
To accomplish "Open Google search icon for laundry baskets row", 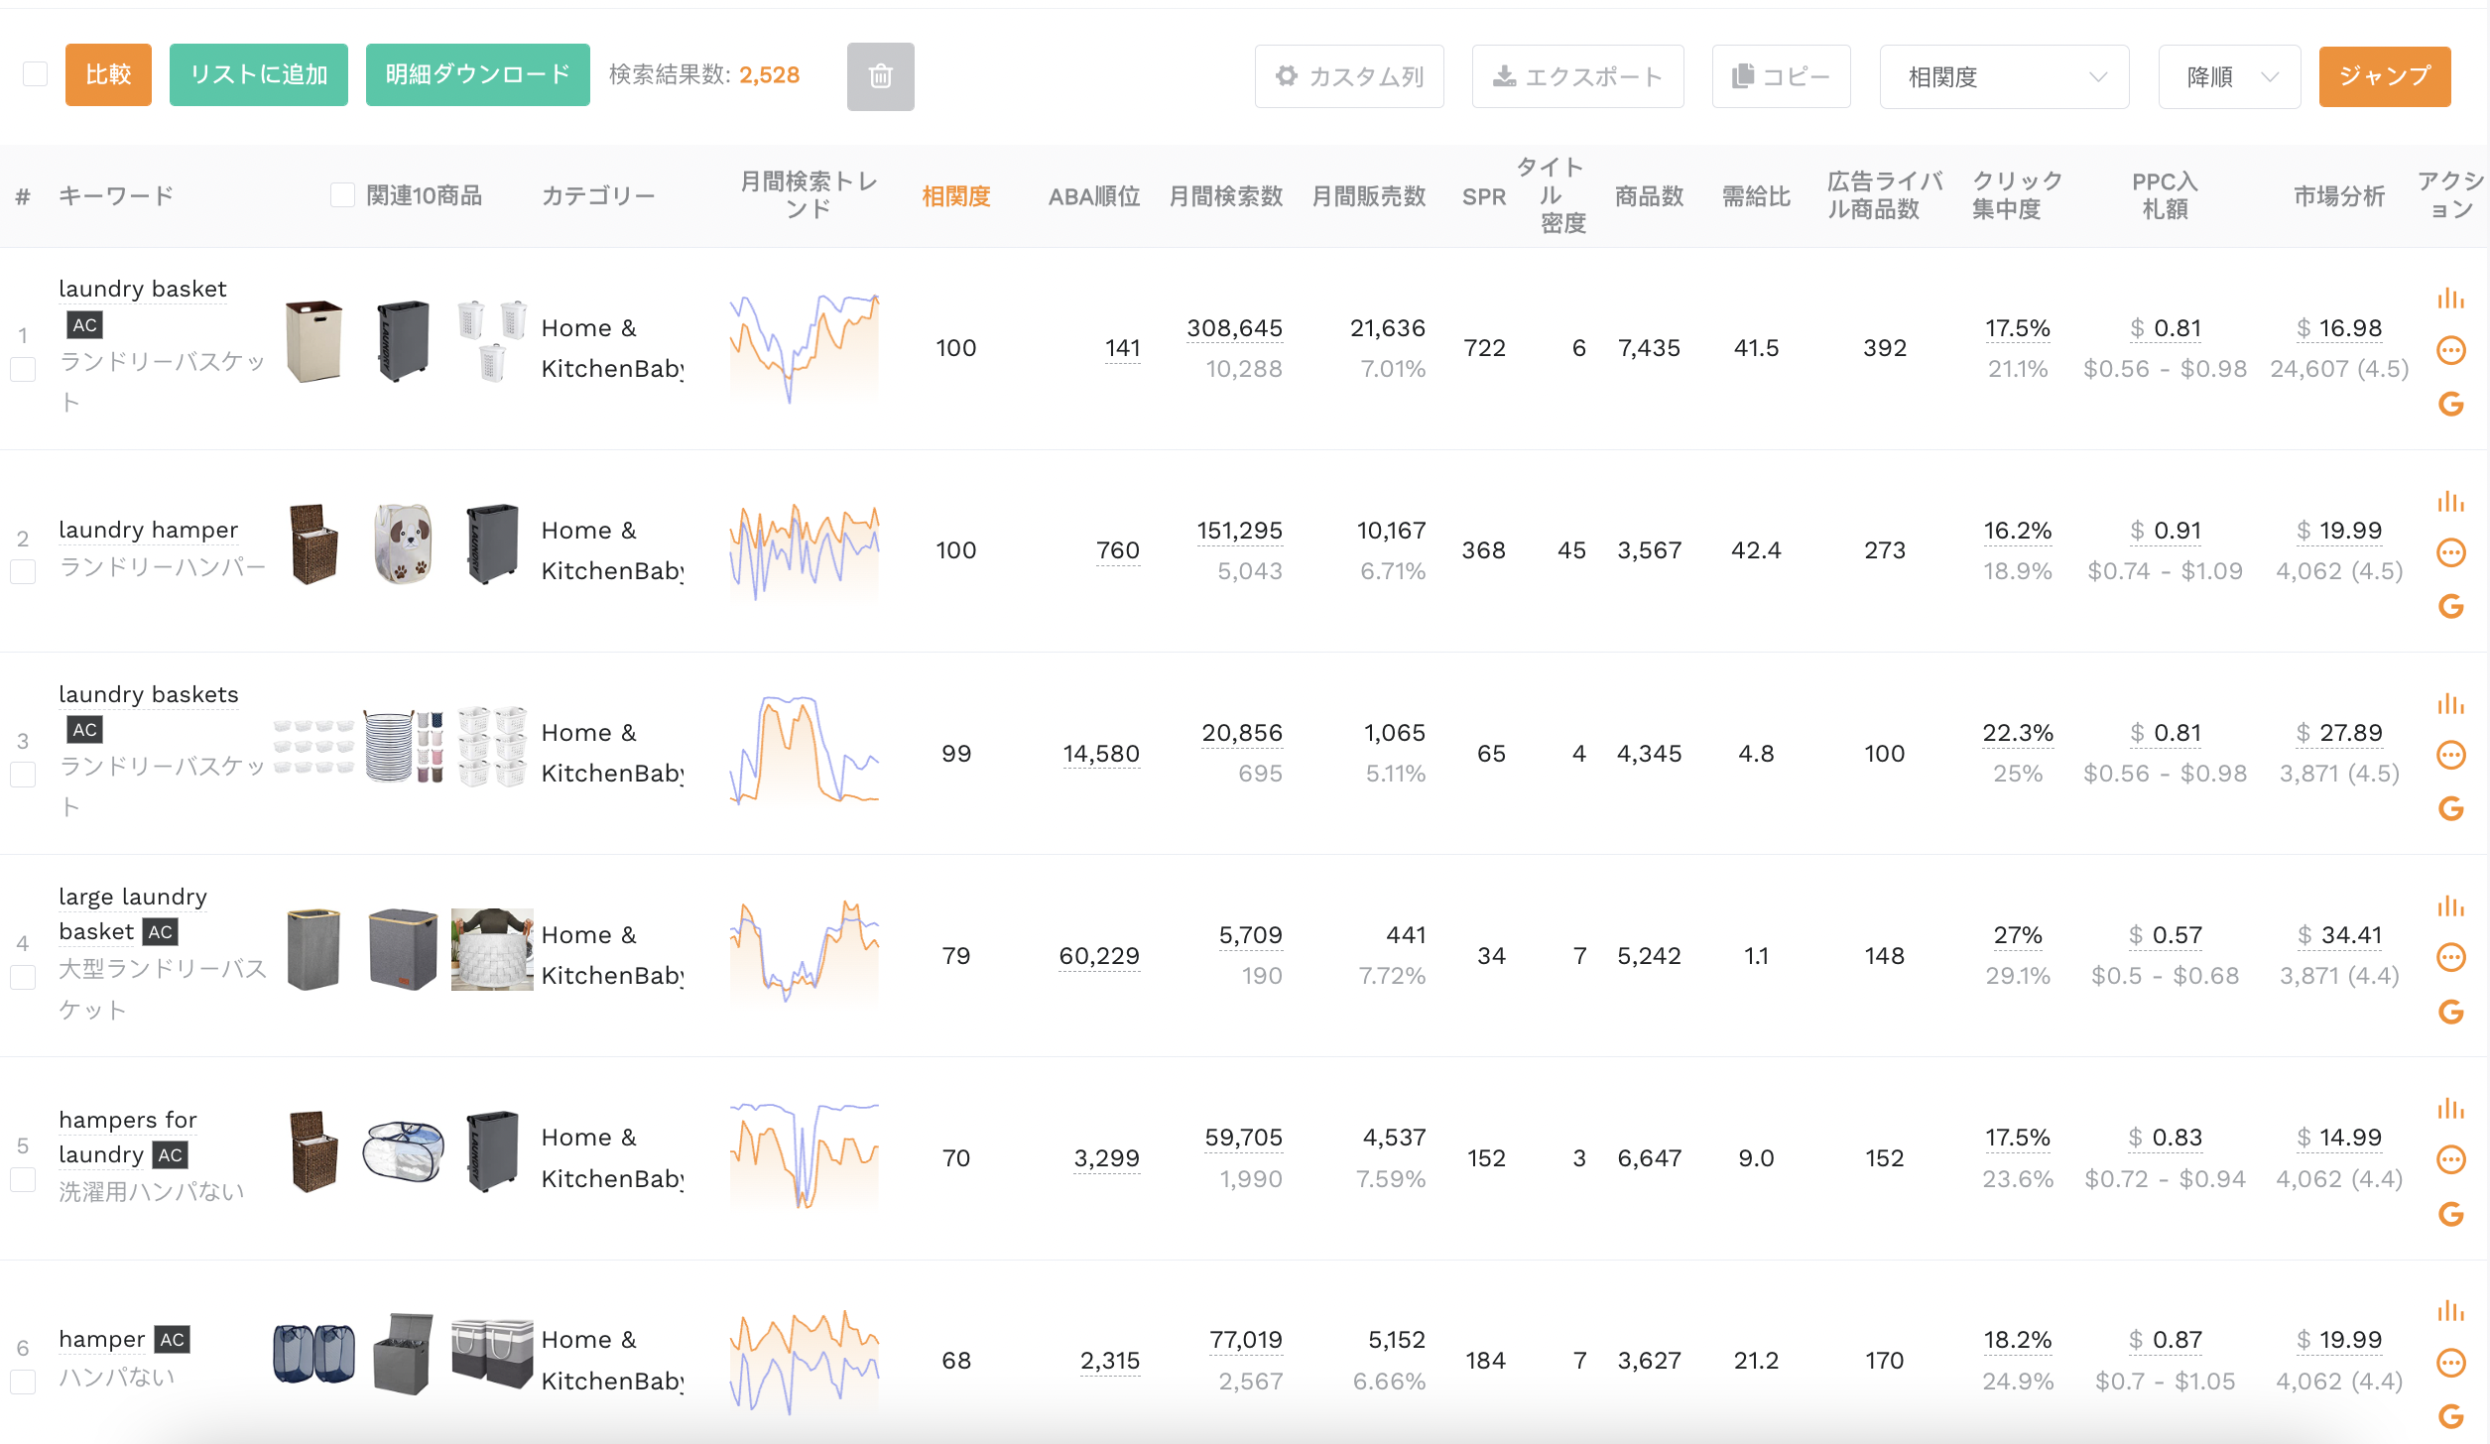I will [2450, 808].
